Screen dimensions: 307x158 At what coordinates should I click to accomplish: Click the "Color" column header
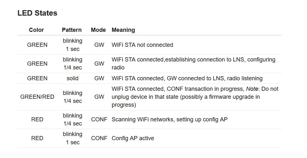point(36,30)
